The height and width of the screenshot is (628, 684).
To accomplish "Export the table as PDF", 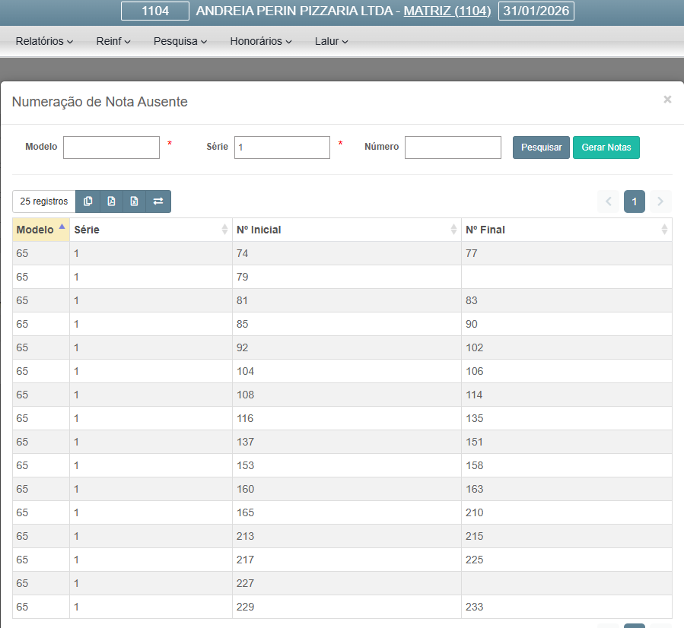I will [x=111, y=201].
